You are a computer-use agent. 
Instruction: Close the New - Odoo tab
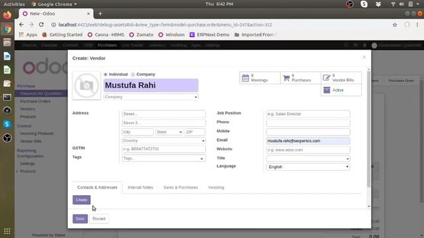pos(88,13)
